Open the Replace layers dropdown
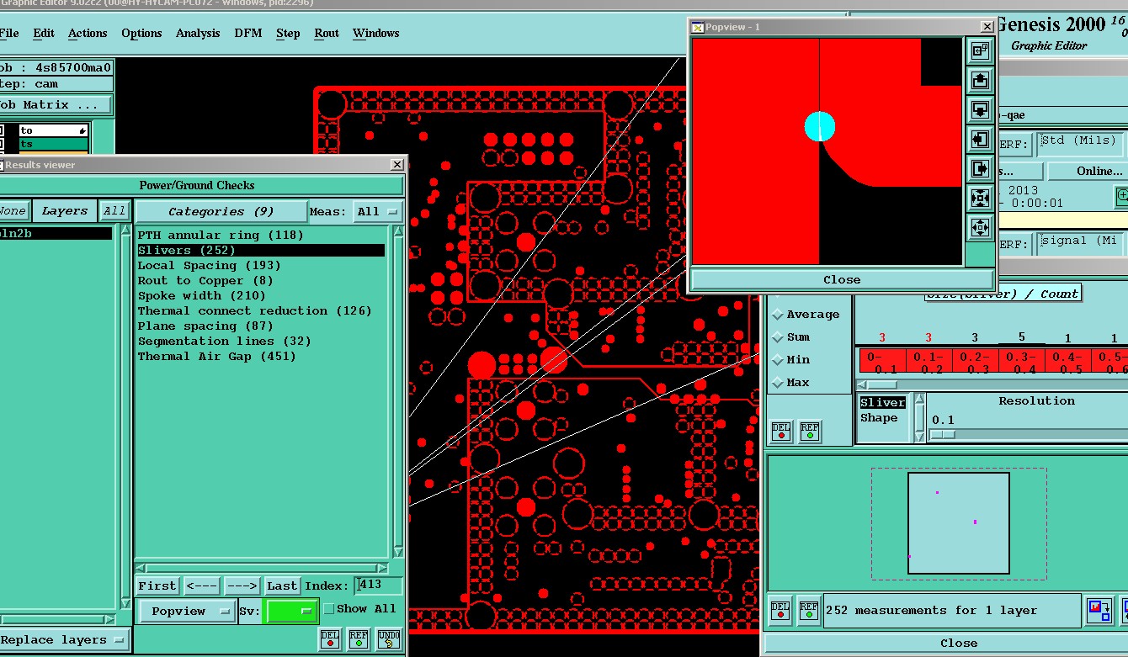1128x657 pixels. (x=63, y=640)
